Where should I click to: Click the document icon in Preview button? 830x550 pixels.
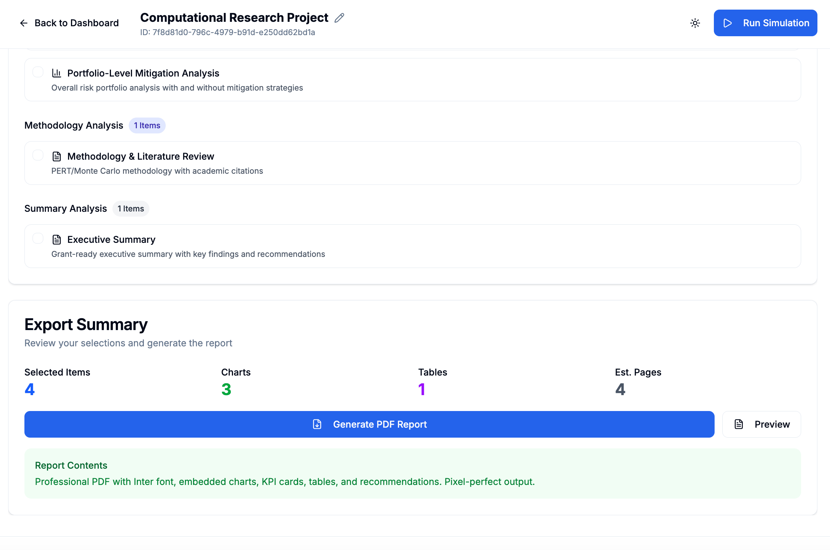[739, 424]
